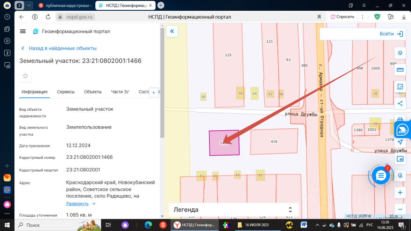Go back using the browser back arrow
This screenshot has width=411, height=231.
(x=22, y=17)
